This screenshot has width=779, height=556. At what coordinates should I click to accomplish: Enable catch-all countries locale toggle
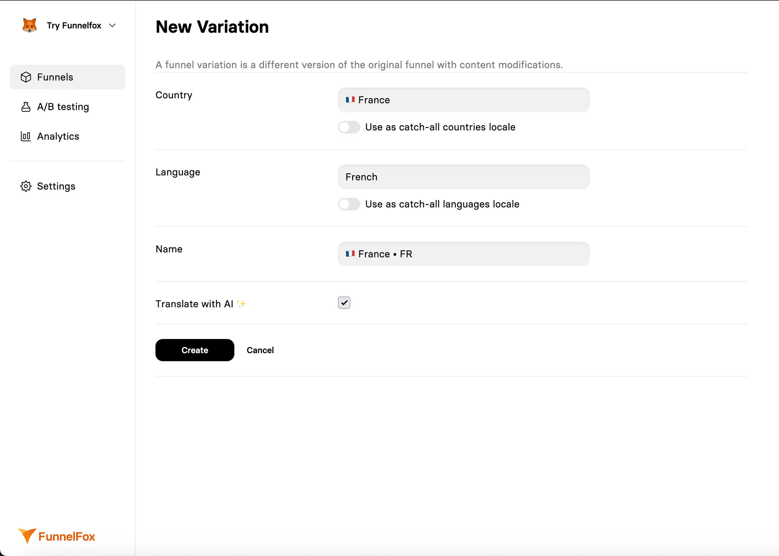(x=349, y=127)
